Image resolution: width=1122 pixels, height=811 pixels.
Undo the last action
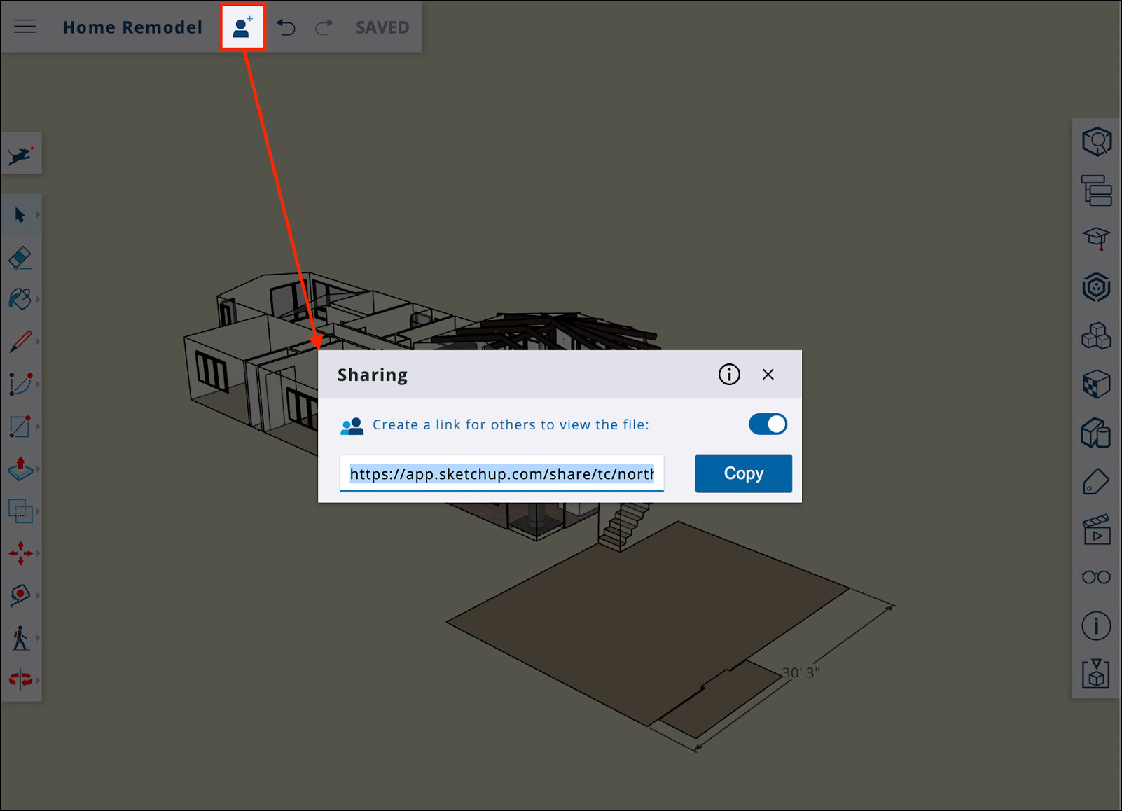[286, 27]
